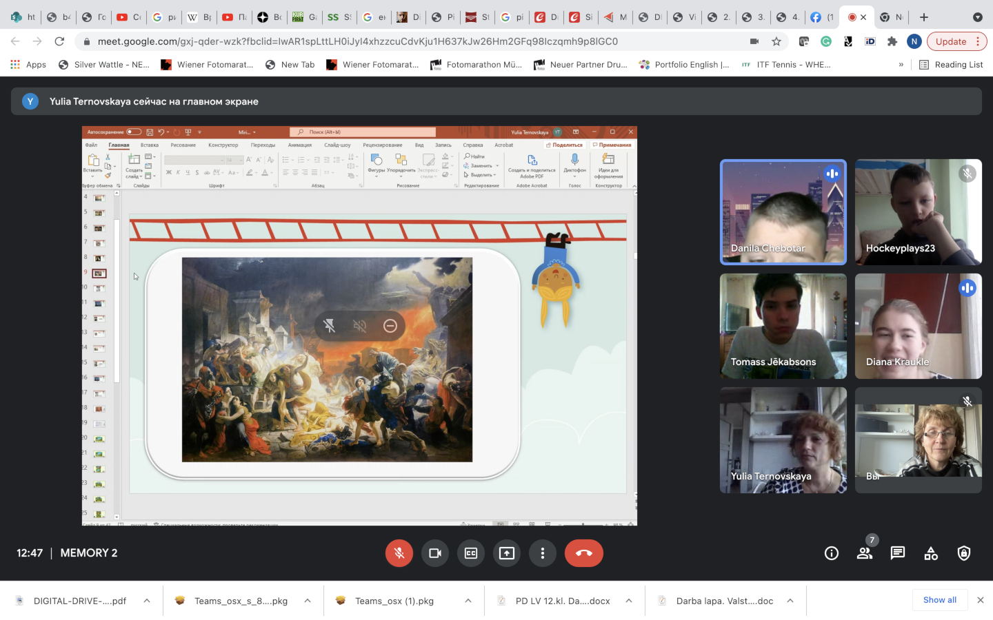This screenshot has height=620, width=993.
Task: Expand options for Teams_osx (1).pkg download
Action: (468, 601)
